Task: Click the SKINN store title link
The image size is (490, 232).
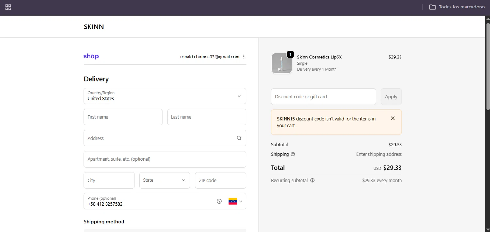Action: point(94,27)
